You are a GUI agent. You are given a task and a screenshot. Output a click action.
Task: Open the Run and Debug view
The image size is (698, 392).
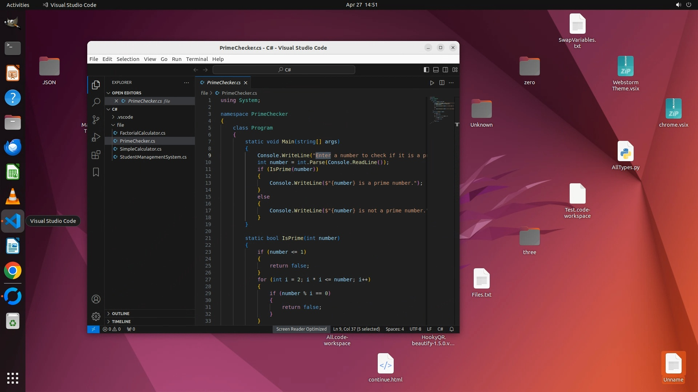pos(96,137)
